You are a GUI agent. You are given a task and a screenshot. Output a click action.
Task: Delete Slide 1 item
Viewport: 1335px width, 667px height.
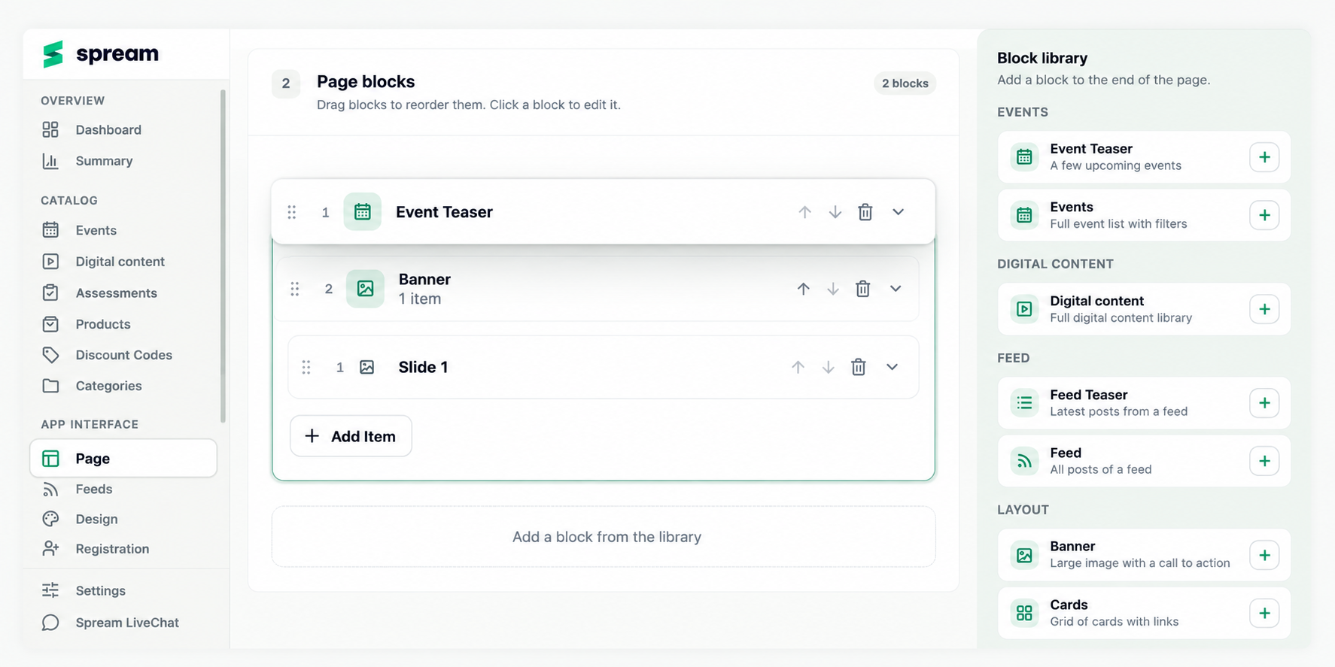coord(859,367)
